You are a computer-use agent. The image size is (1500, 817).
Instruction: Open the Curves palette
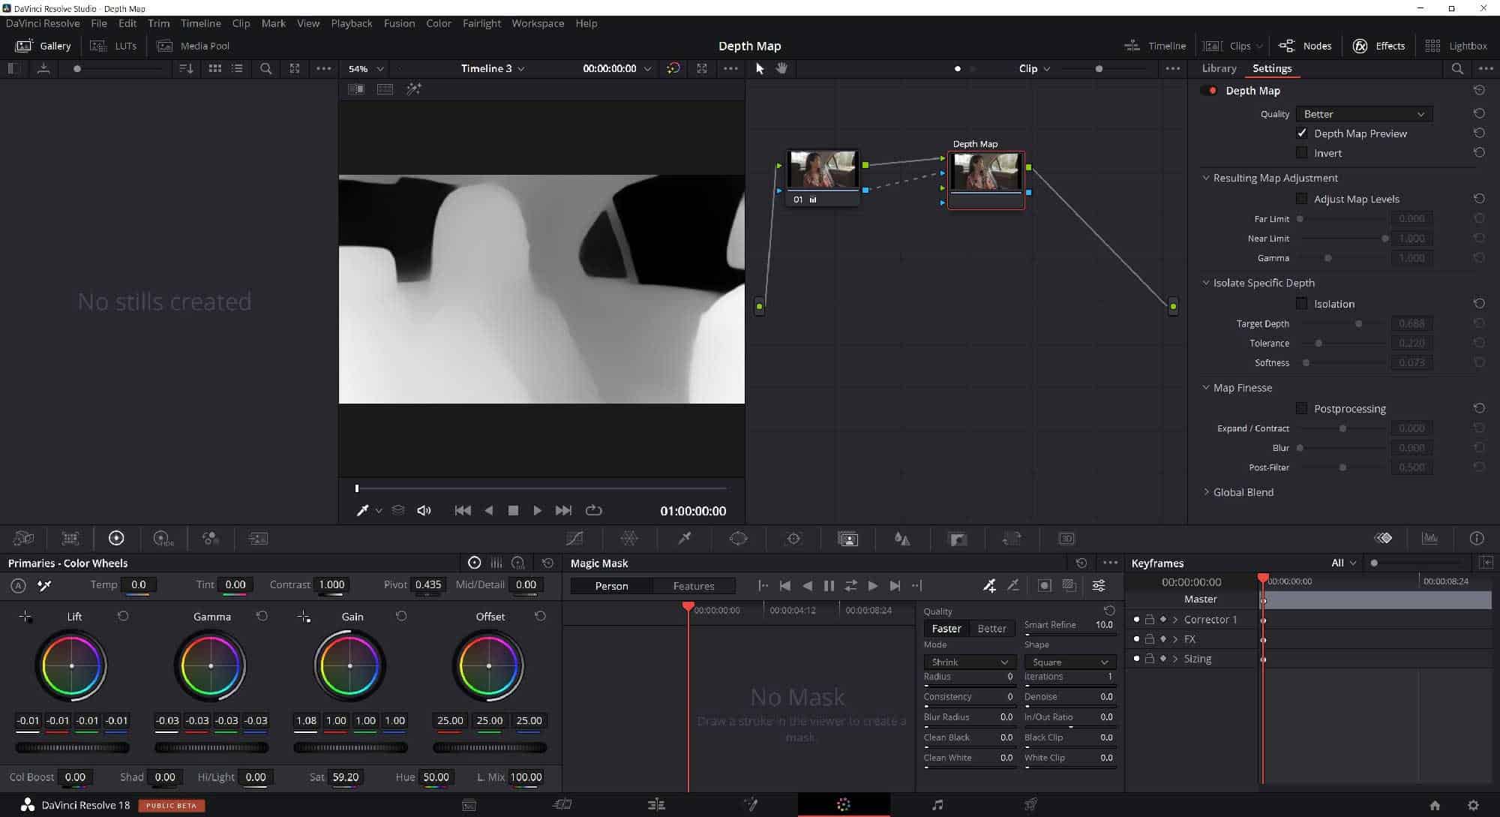(x=574, y=539)
